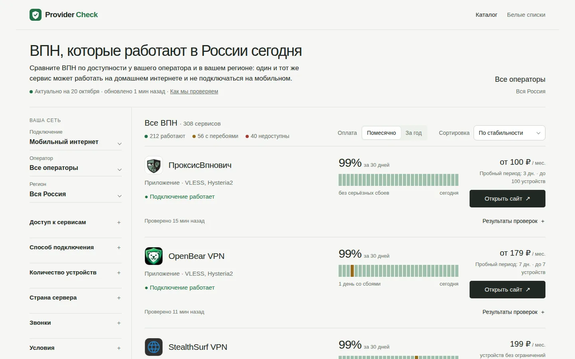The height and width of the screenshot is (359, 575).
Task: Open the ПроксисВпнович service title
Action: [200, 165]
